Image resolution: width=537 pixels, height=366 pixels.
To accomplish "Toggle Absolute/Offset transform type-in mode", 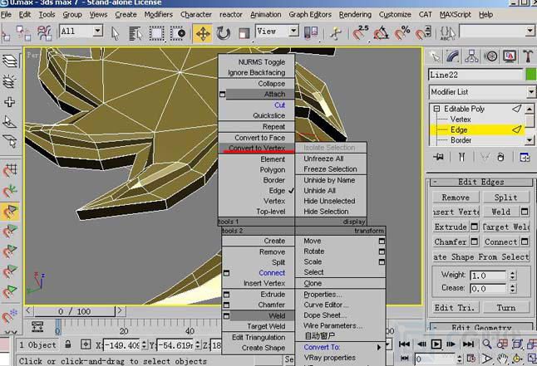I will point(86,344).
